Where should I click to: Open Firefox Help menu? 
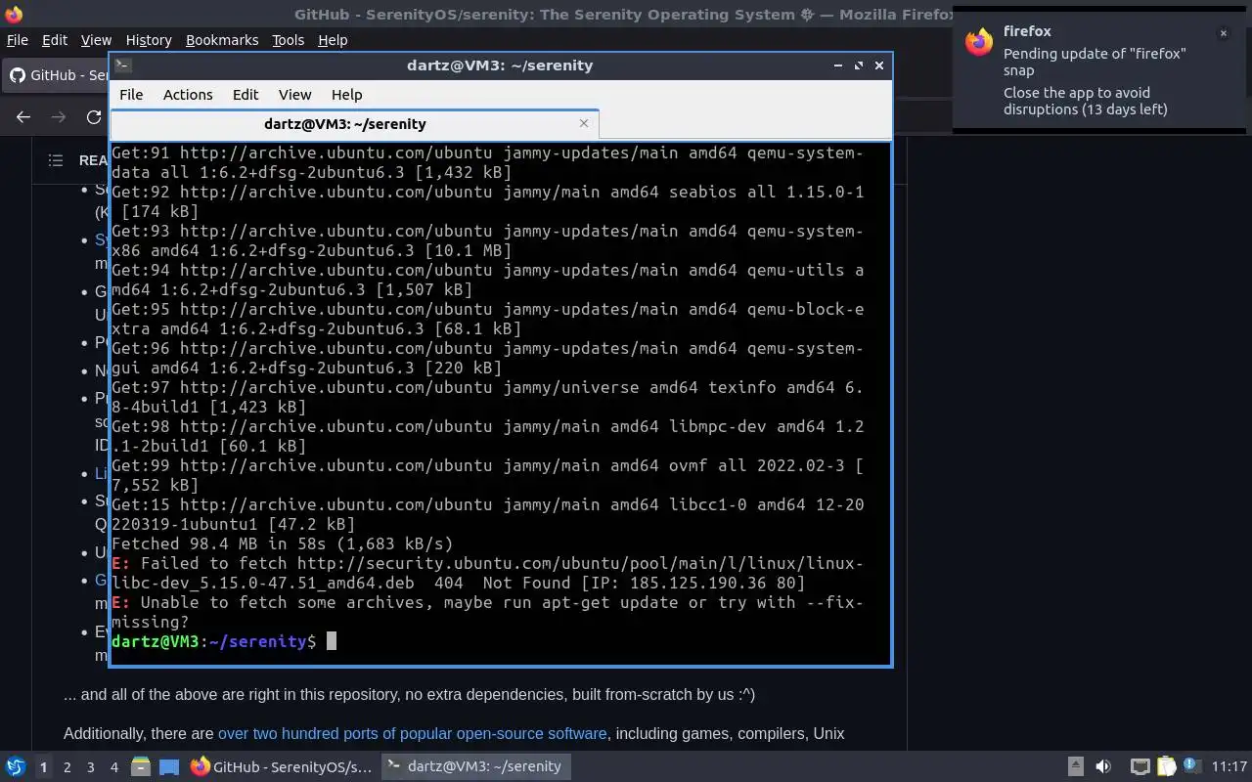[x=333, y=40]
